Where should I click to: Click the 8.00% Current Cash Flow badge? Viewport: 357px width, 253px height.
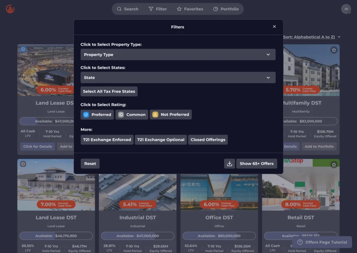(x=301, y=204)
